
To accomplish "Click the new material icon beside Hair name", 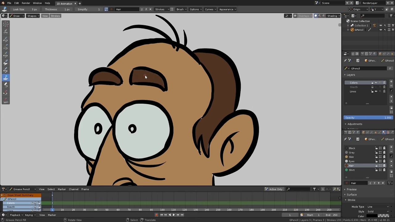I will click(379, 183).
